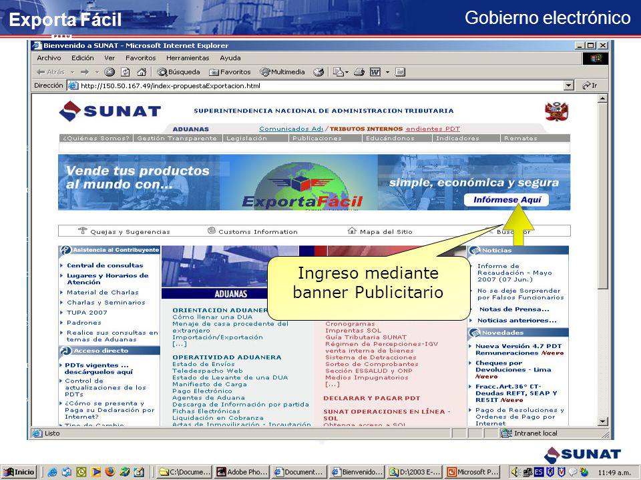Click the ES language indicator in tray
Image resolution: width=641 pixels, height=480 pixels.
(538, 472)
